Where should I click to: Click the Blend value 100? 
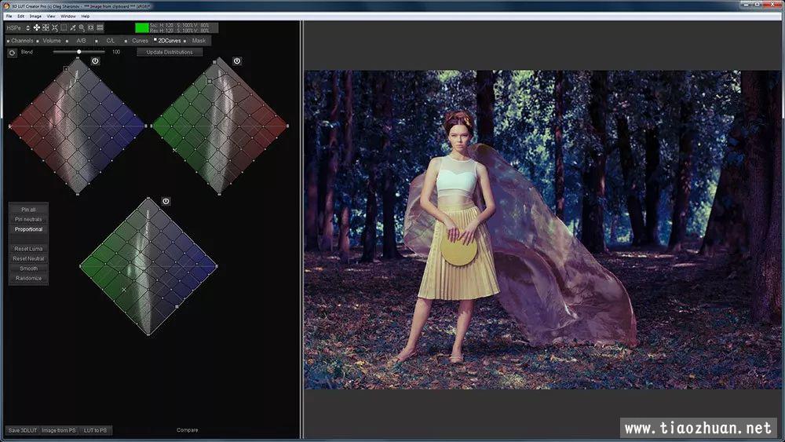point(116,52)
